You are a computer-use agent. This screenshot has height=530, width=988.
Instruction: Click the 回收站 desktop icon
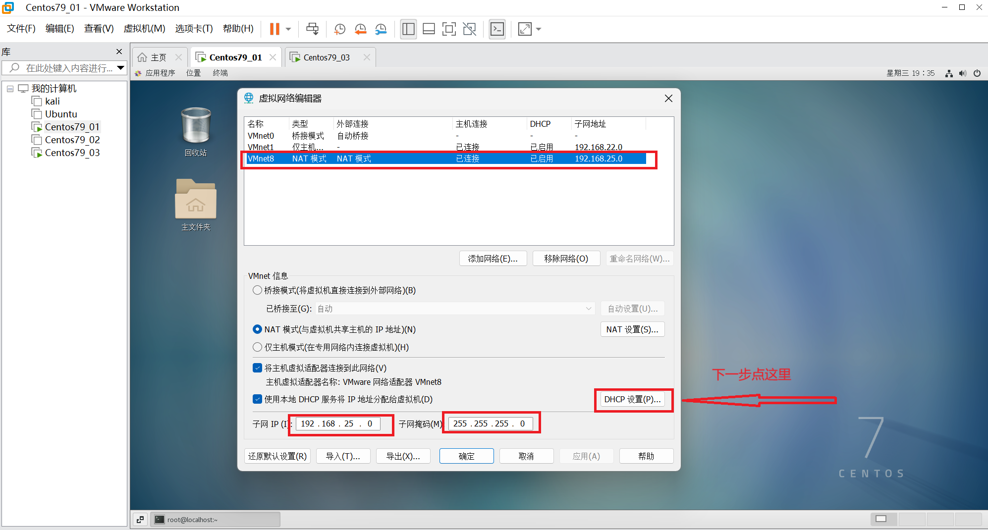[196, 131]
